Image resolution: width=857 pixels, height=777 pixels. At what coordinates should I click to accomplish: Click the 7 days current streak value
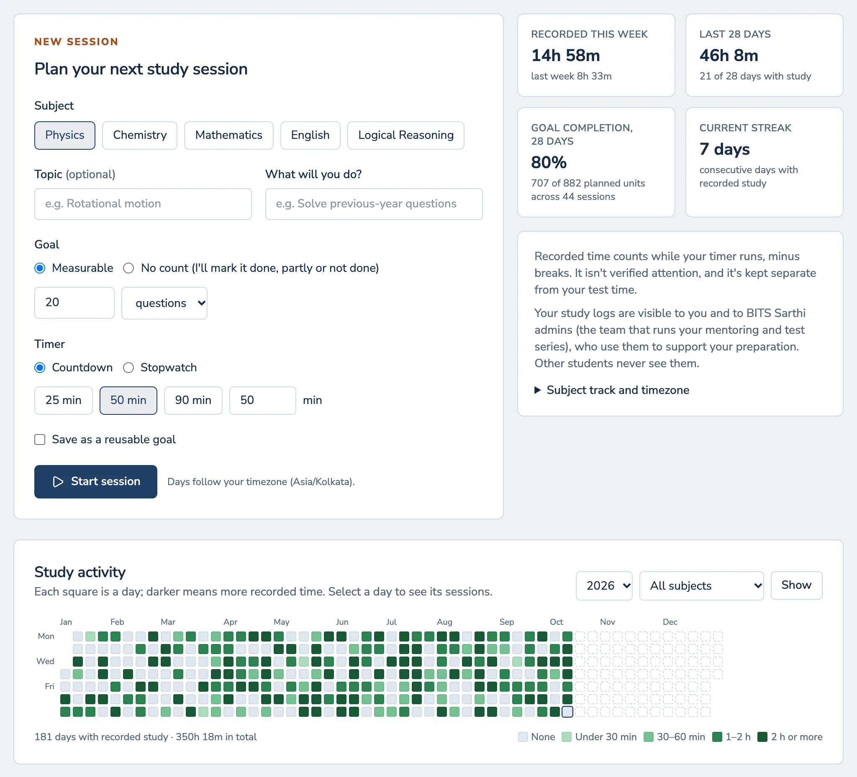[724, 149]
